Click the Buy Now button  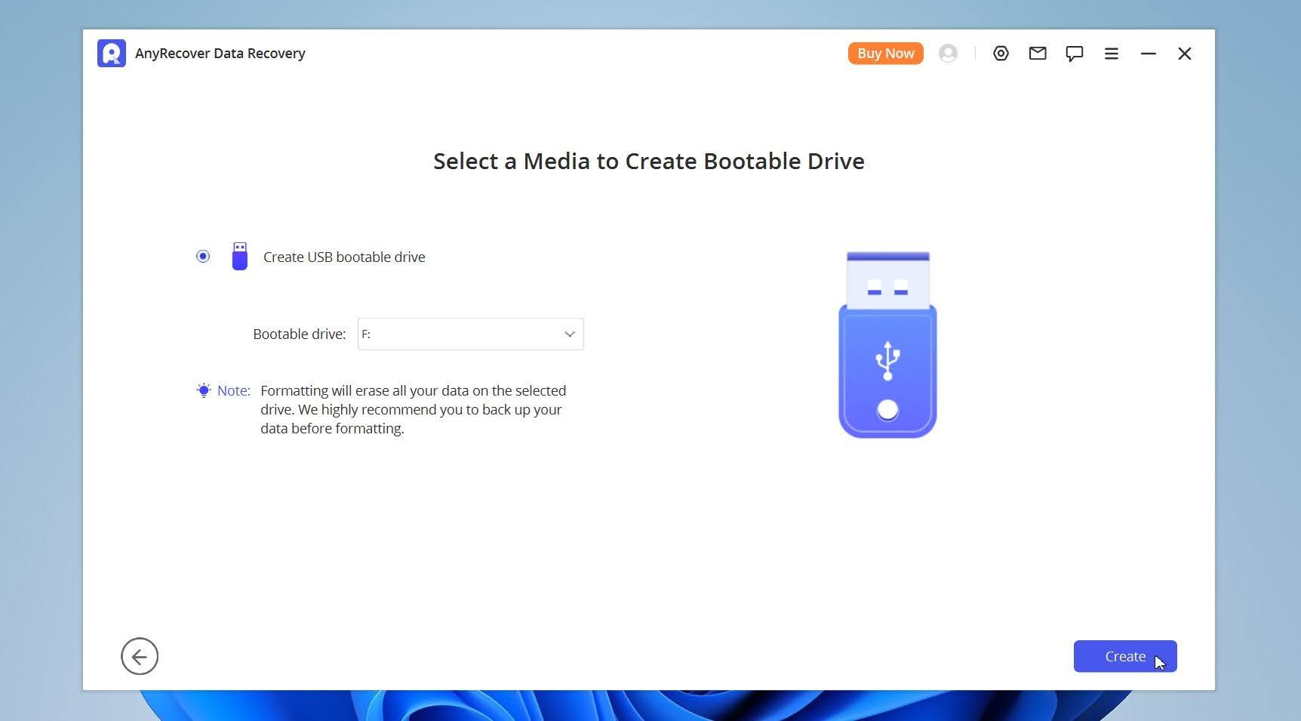[x=885, y=54]
